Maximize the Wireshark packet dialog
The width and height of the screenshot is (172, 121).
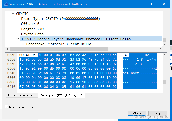pos(153,4)
